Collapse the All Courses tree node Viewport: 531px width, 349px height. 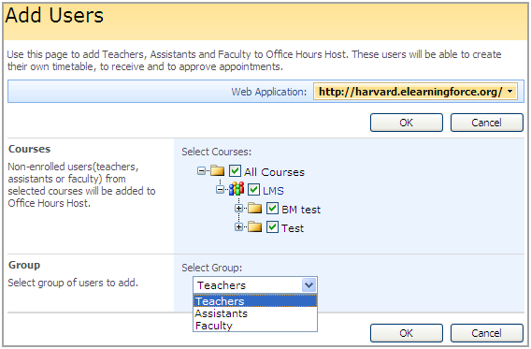[x=201, y=171]
